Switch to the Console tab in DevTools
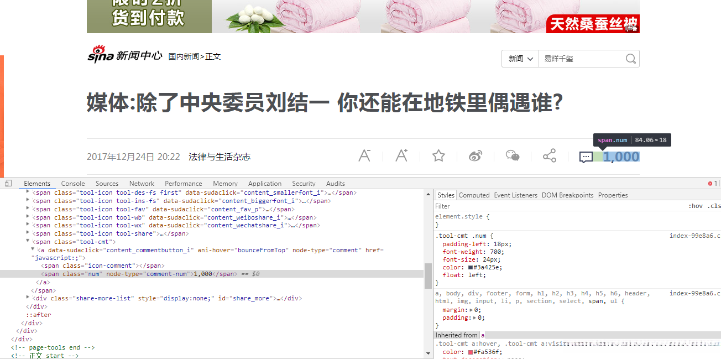The height and width of the screenshot is (359, 721). [72, 183]
